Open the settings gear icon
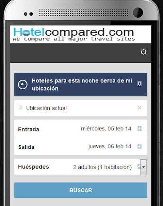 pyautogui.click(x=143, y=52)
